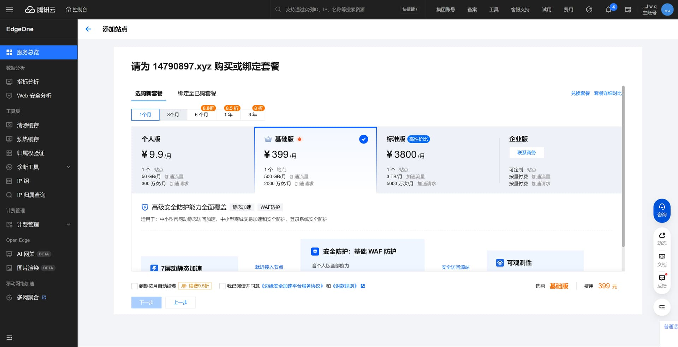Click the user avatar in top bar

click(667, 10)
